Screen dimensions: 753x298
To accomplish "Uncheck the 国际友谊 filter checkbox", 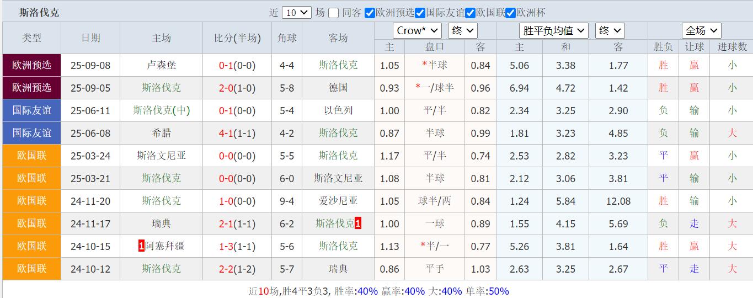I will 420,13.
